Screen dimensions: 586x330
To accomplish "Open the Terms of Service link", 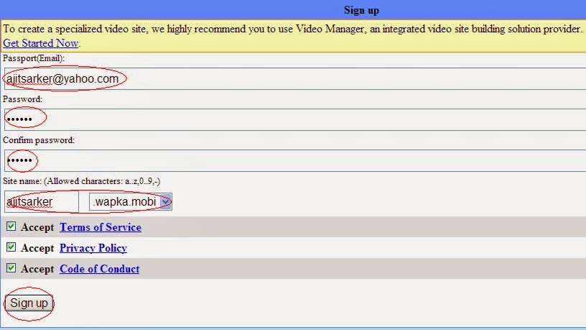I will (101, 227).
